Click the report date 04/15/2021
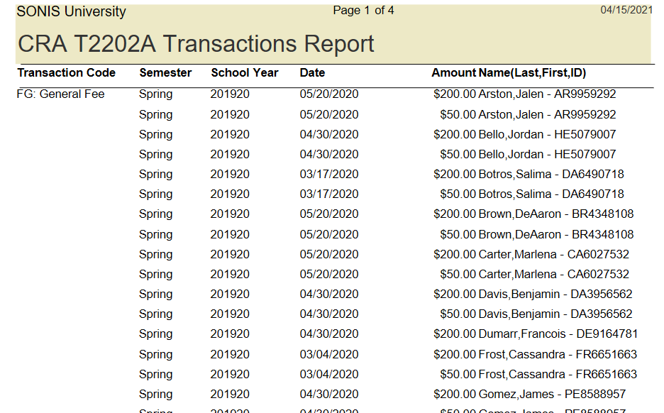The image size is (664, 413). 626,10
